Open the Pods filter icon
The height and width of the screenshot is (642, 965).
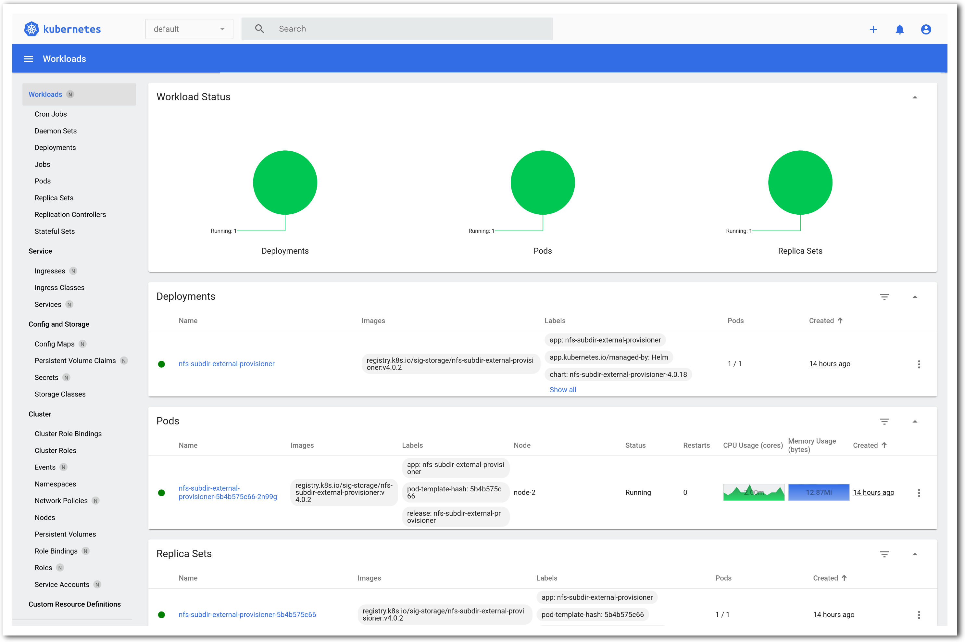(x=884, y=421)
